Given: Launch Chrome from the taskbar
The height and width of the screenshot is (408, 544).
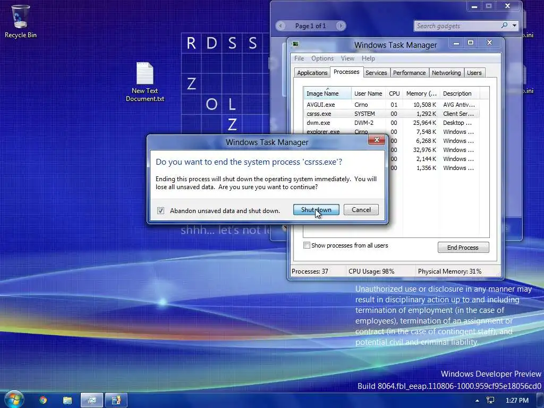Looking at the screenshot, I should [x=43, y=401].
